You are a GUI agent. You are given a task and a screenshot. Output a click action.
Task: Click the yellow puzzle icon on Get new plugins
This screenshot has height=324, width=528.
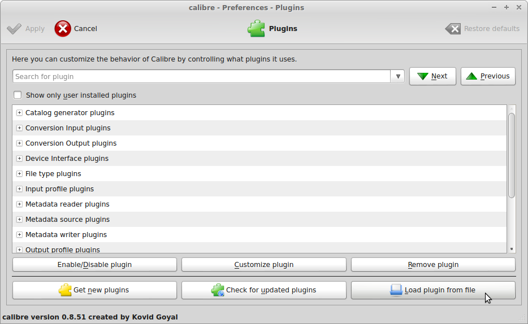65,290
